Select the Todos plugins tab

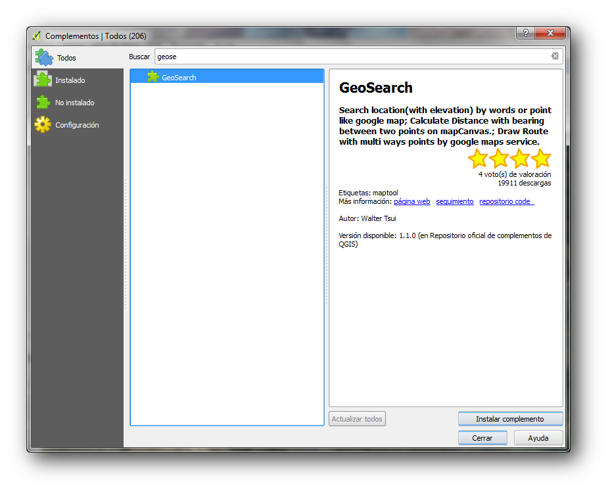(78, 58)
